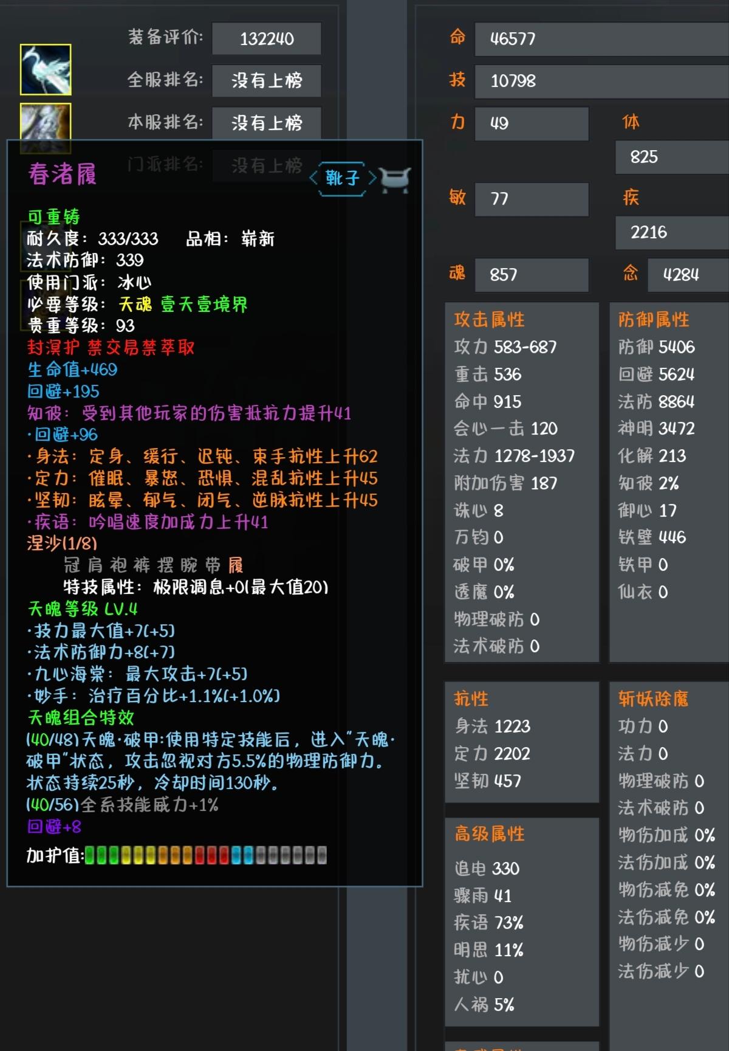Click the 春渚履 item title
This screenshot has height=1051, width=729.
pyautogui.click(x=62, y=174)
